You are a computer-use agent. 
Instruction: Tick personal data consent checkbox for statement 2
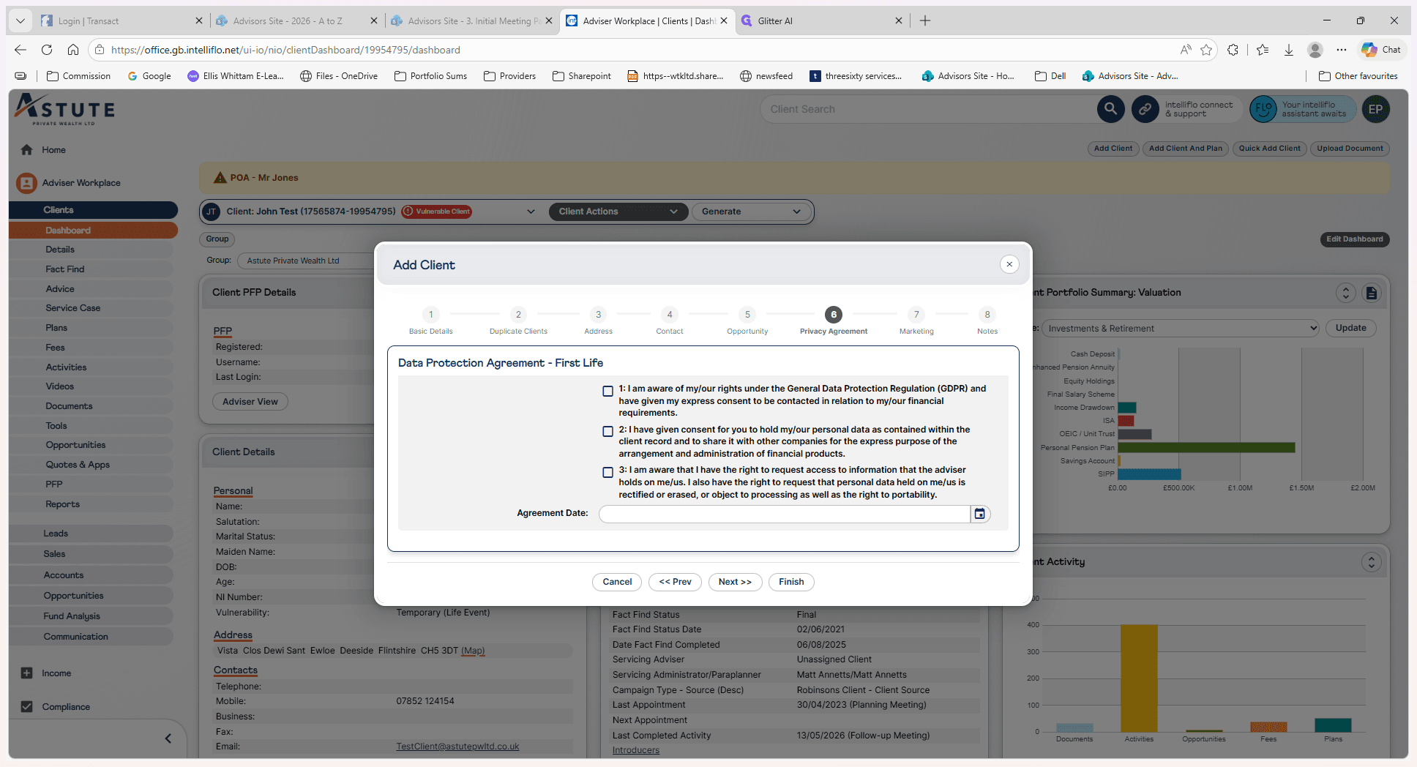pos(607,432)
